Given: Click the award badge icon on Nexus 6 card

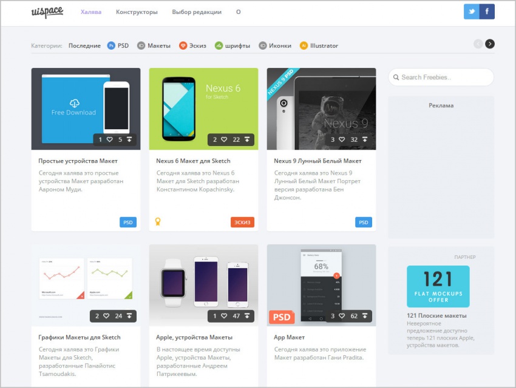Looking at the screenshot, I should pos(158,222).
